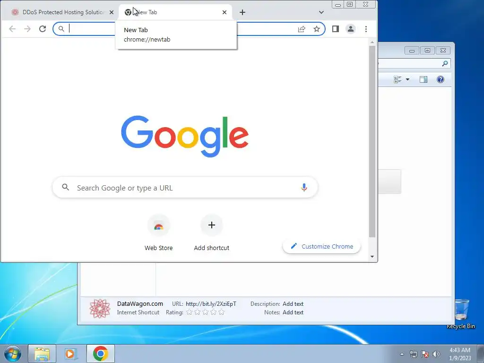Reload the page with the refresh icon

tap(43, 29)
